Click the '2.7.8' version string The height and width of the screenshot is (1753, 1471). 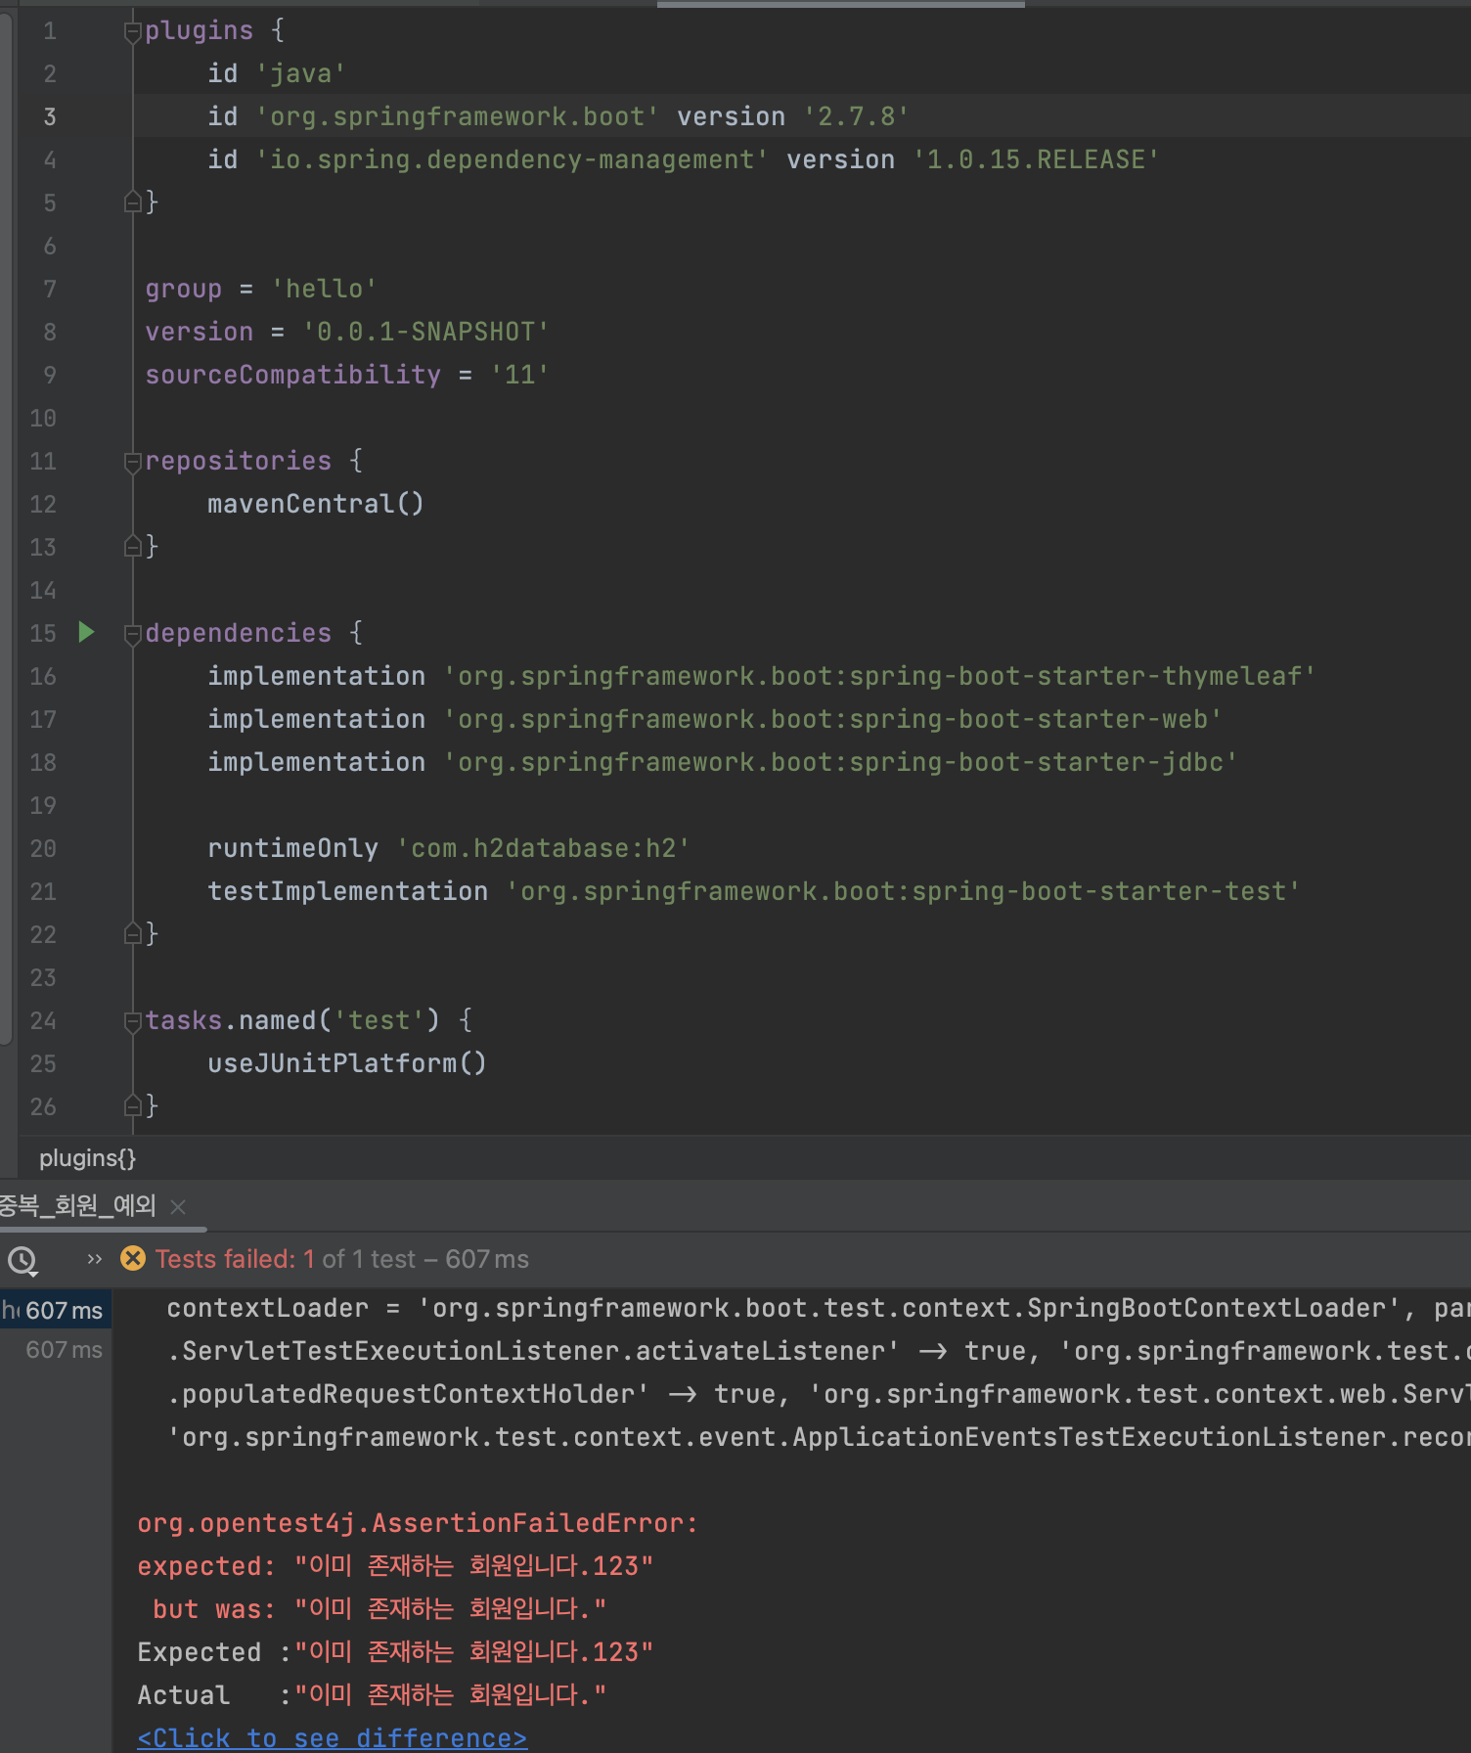pos(857,116)
